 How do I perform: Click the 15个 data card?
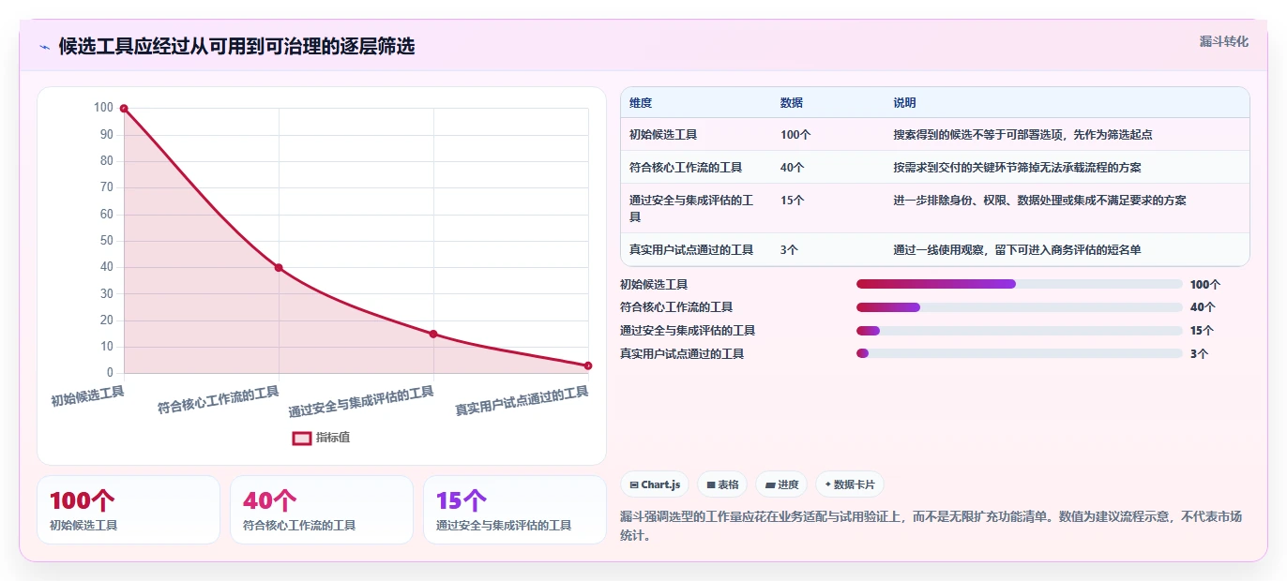(x=515, y=510)
